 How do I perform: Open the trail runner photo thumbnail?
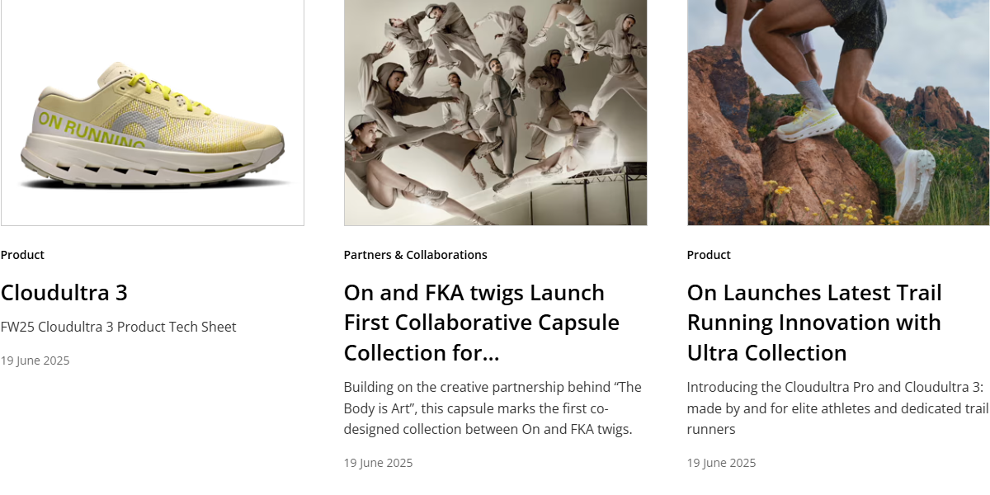point(838,112)
